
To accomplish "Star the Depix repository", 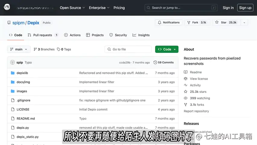I will click(226, 22).
